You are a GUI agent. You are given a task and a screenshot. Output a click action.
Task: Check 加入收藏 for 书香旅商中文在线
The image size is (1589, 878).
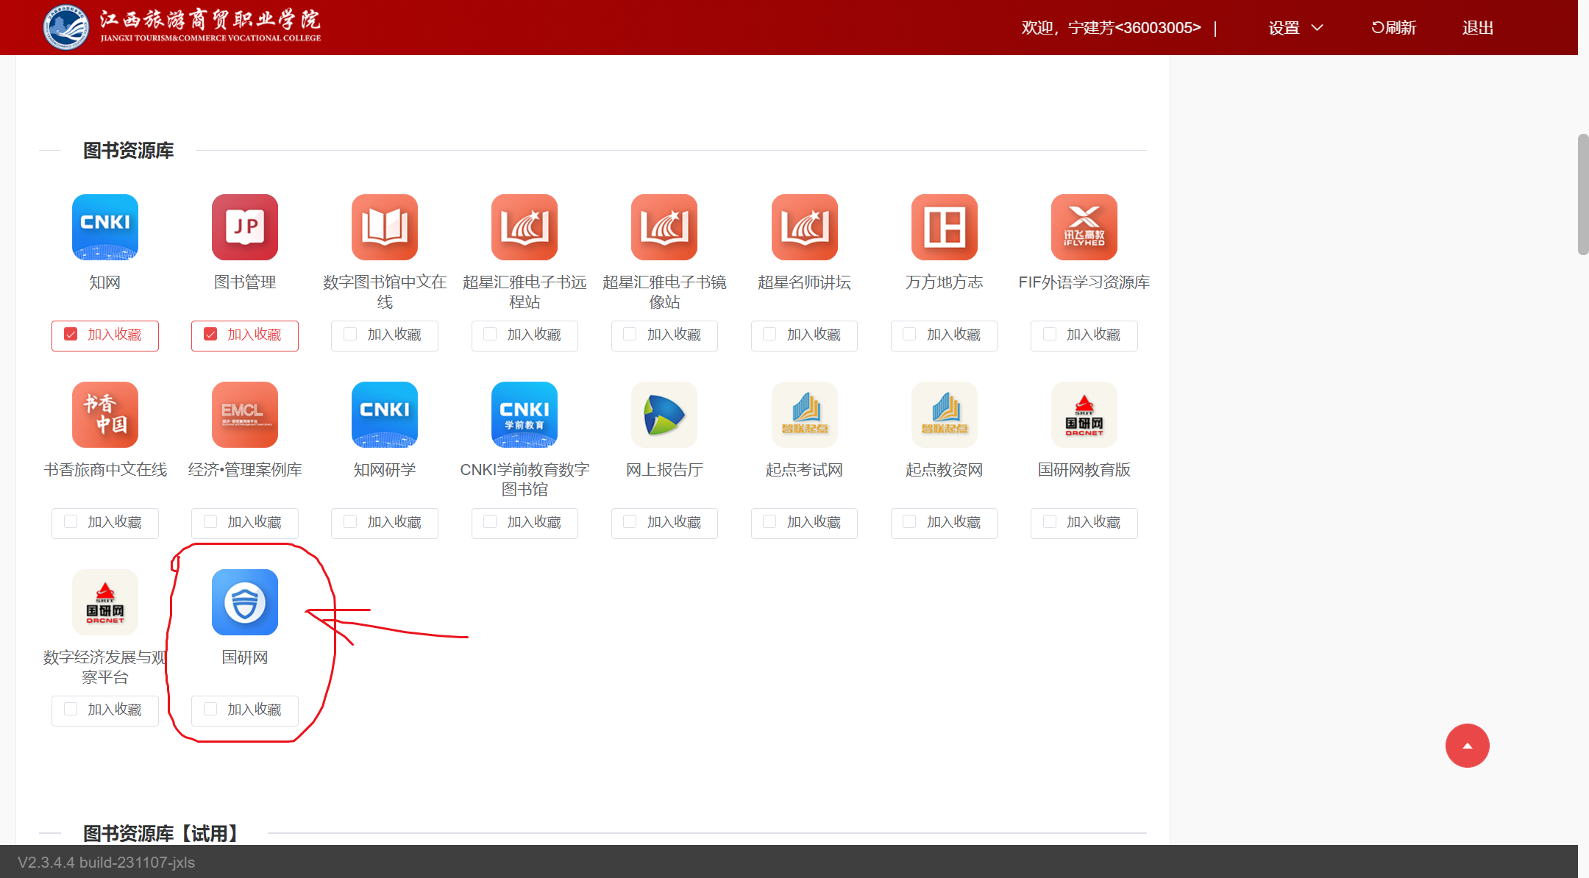(71, 522)
